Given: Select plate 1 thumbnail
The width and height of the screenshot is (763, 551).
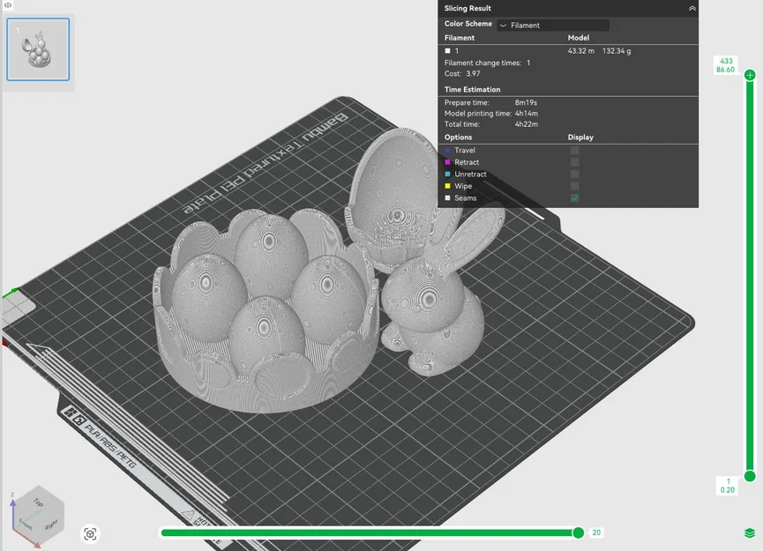Looking at the screenshot, I should (x=38, y=49).
